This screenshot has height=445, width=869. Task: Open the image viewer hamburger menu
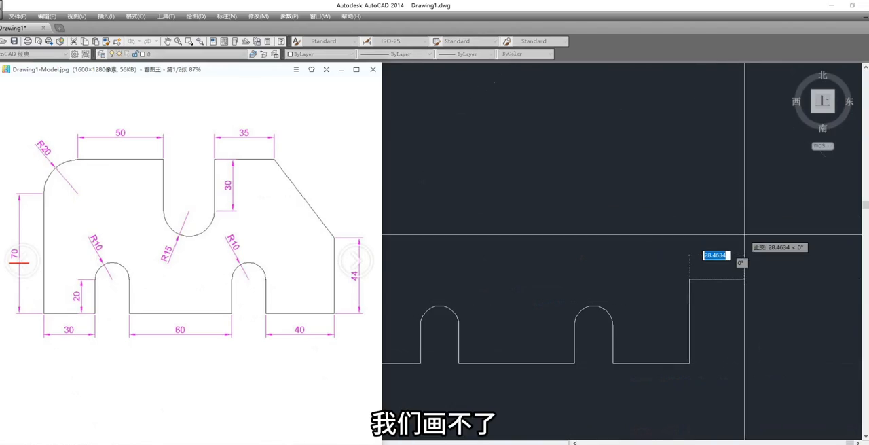click(296, 69)
